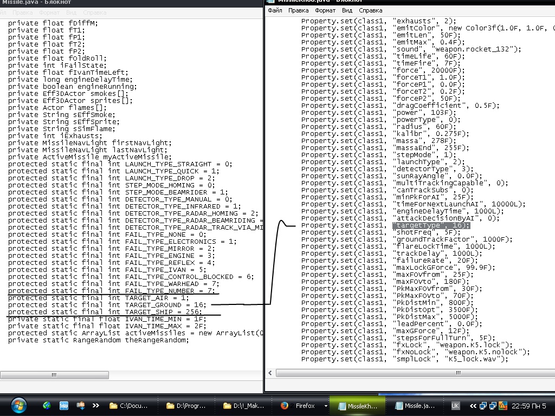Click the "private float fDiffM;" line
The height and width of the screenshot is (416, 555).
pos(53,23)
